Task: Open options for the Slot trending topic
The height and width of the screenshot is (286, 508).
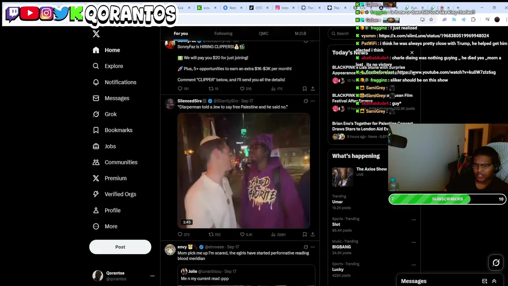Action: coord(414,220)
